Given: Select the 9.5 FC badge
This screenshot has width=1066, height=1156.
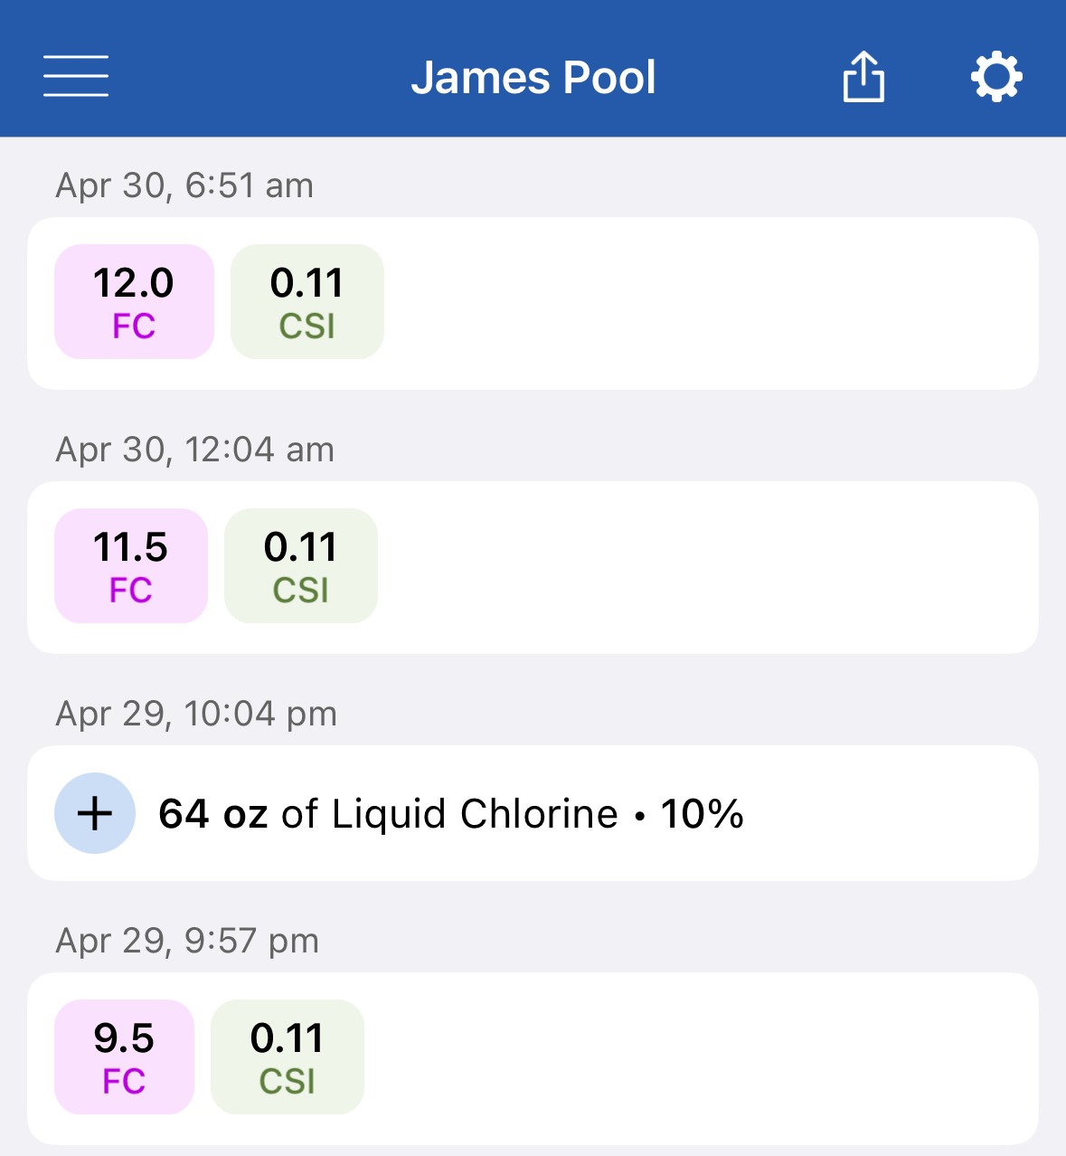Looking at the screenshot, I should coord(124,1057).
